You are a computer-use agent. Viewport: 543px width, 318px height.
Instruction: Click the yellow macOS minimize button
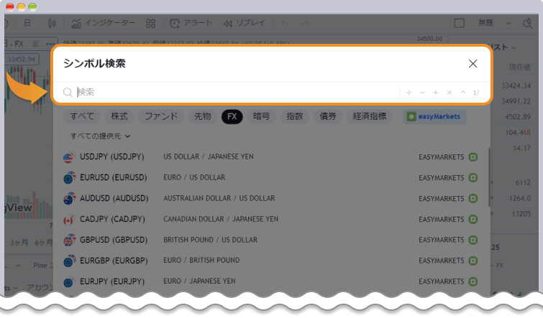pyautogui.click(x=21, y=7)
